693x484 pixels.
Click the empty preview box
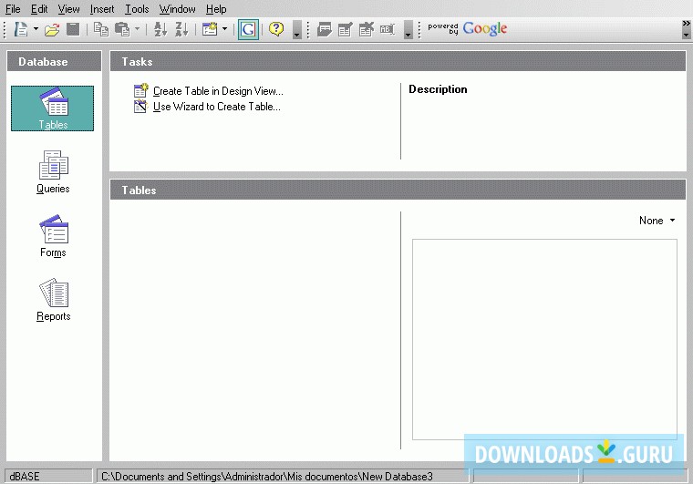[x=544, y=340]
